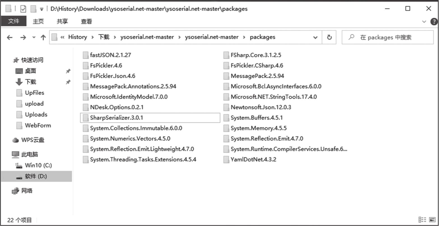Select the System.Threading.Tasks.Extensions.4.5.4 folder icon
Viewport: 439px width, 226px height.
click(85, 160)
